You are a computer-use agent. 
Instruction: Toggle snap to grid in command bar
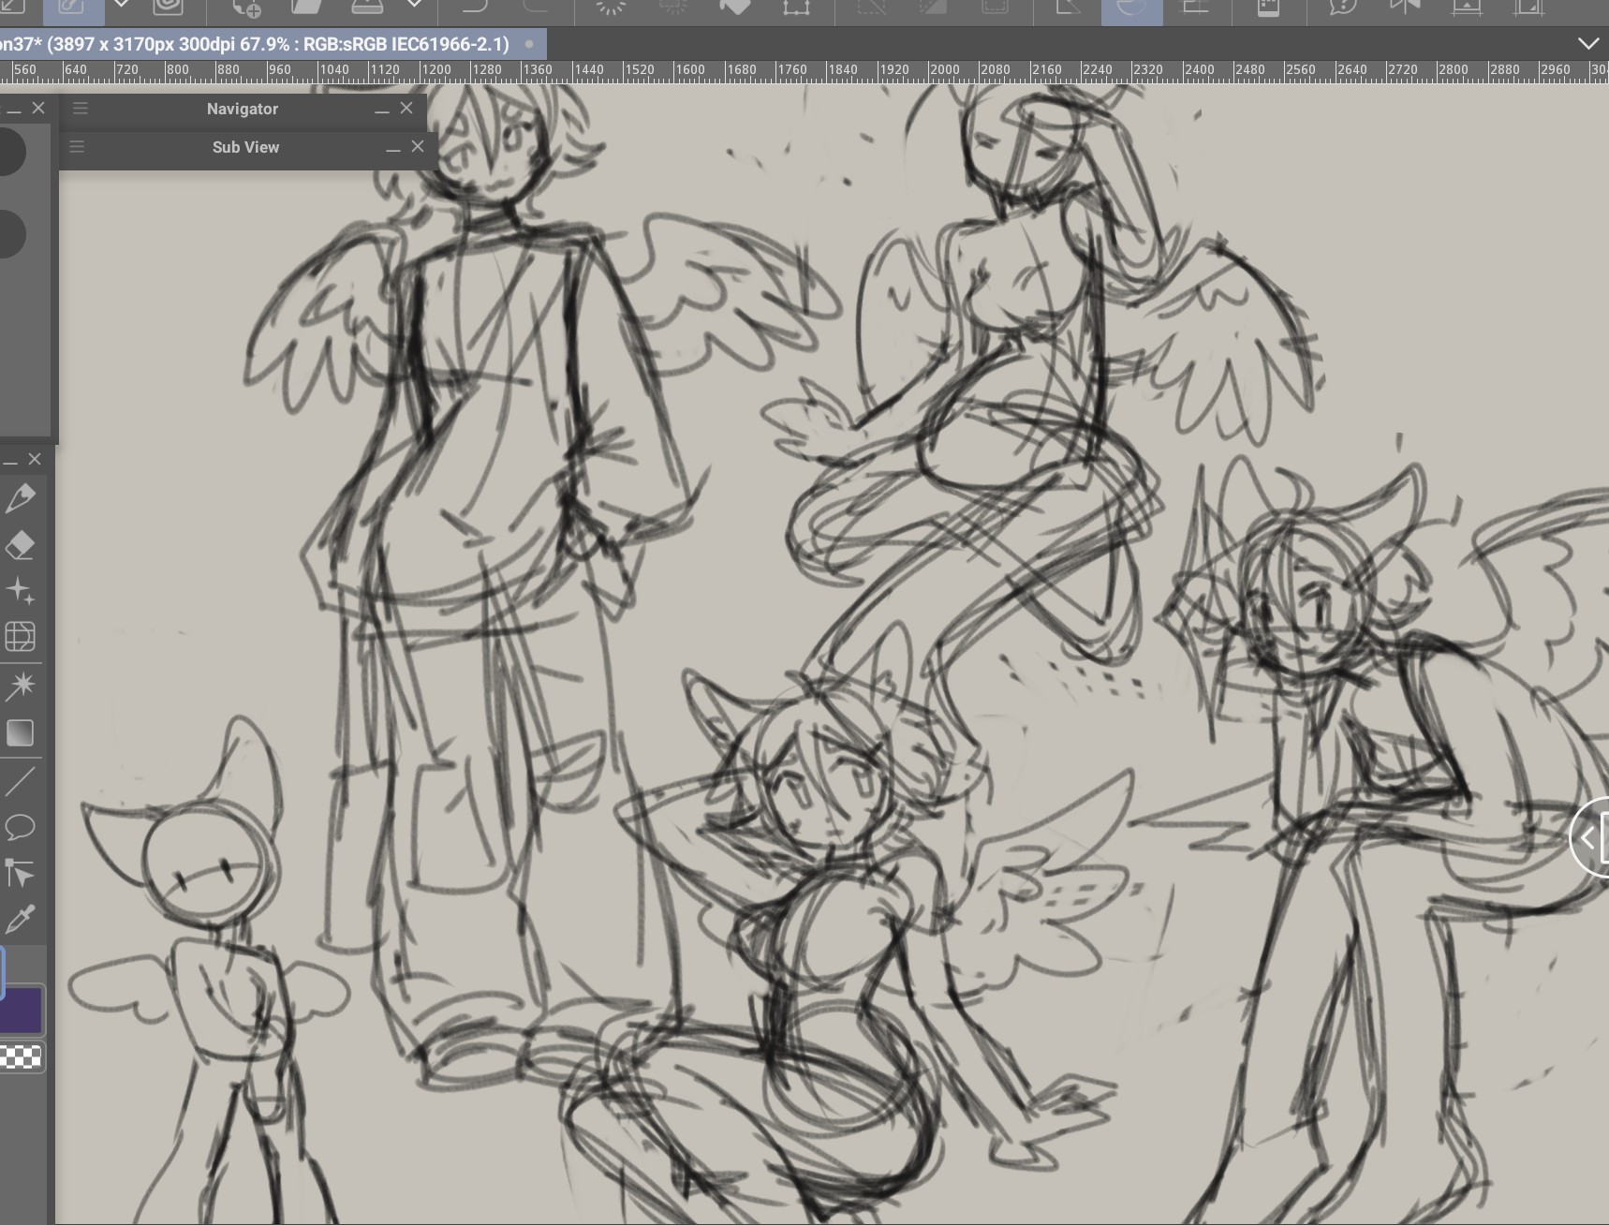point(1194,9)
